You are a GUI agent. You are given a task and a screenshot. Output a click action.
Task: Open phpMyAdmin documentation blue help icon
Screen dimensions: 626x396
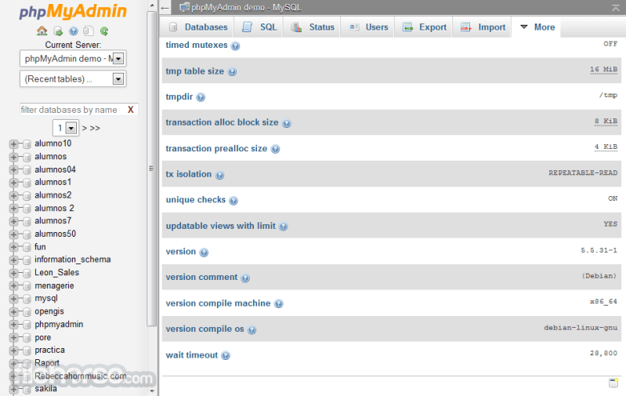(x=74, y=31)
